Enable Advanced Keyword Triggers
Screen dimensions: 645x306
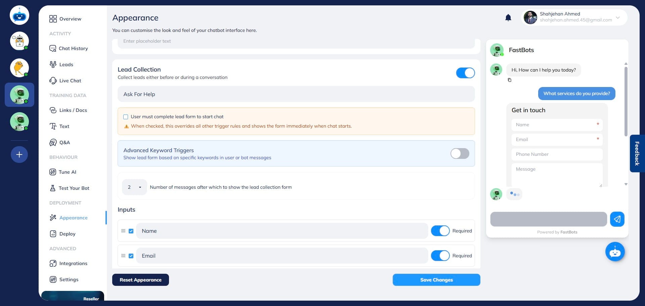[460, 154]
